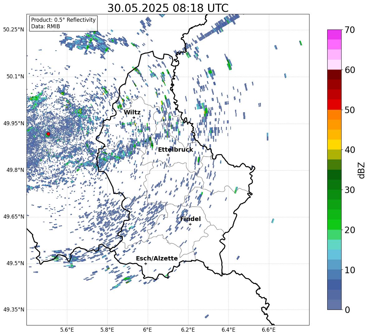Click the Data: RMIB text

(x=46, y=26)
